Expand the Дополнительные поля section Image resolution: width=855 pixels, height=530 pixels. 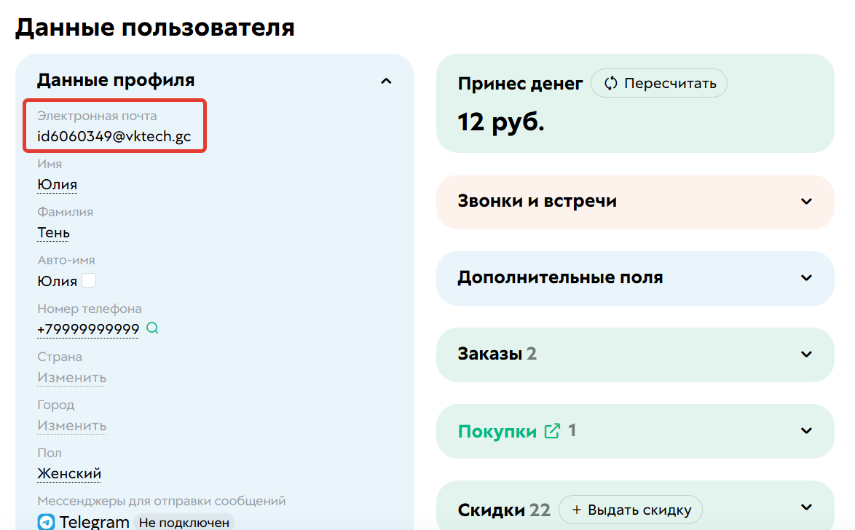(x=806, y=277)
